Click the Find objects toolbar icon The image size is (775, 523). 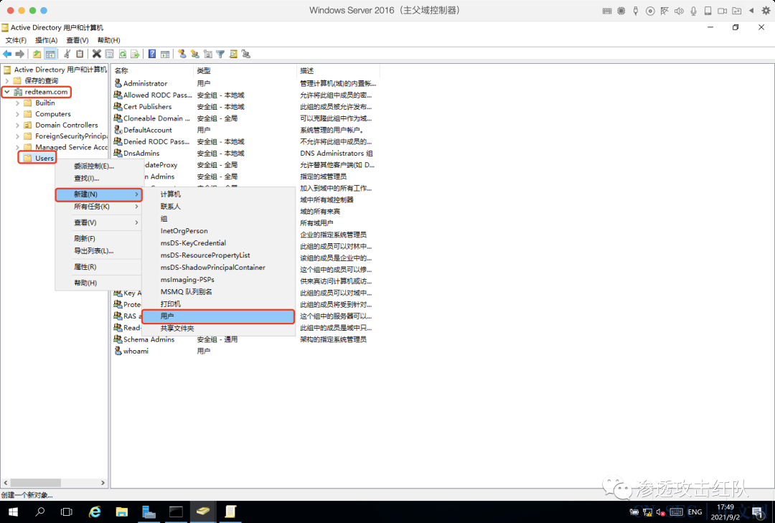(x=233, y=54)
